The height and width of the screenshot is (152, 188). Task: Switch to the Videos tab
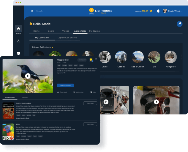pyautogui.click(x=65, y=31)
